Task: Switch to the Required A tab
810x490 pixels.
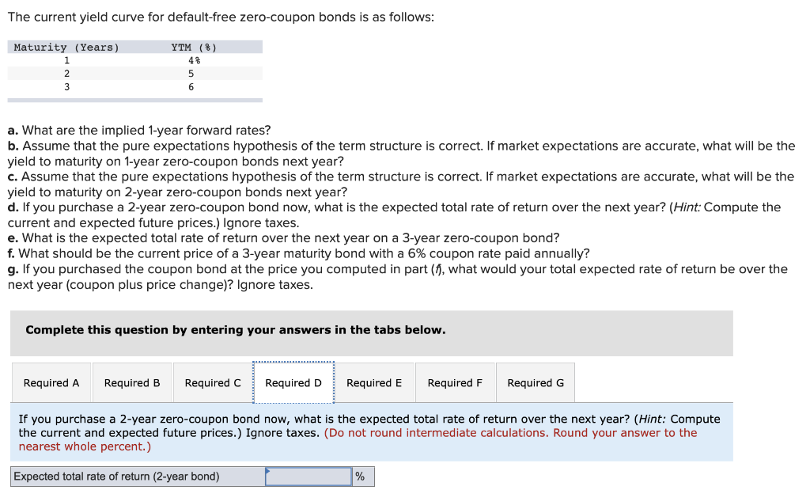Action: click(x=51, y=382)
